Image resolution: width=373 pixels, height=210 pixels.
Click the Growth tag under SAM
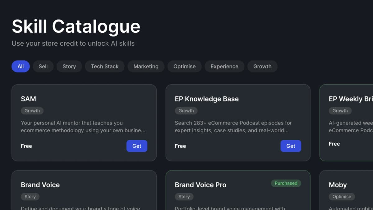click(32, 111)
